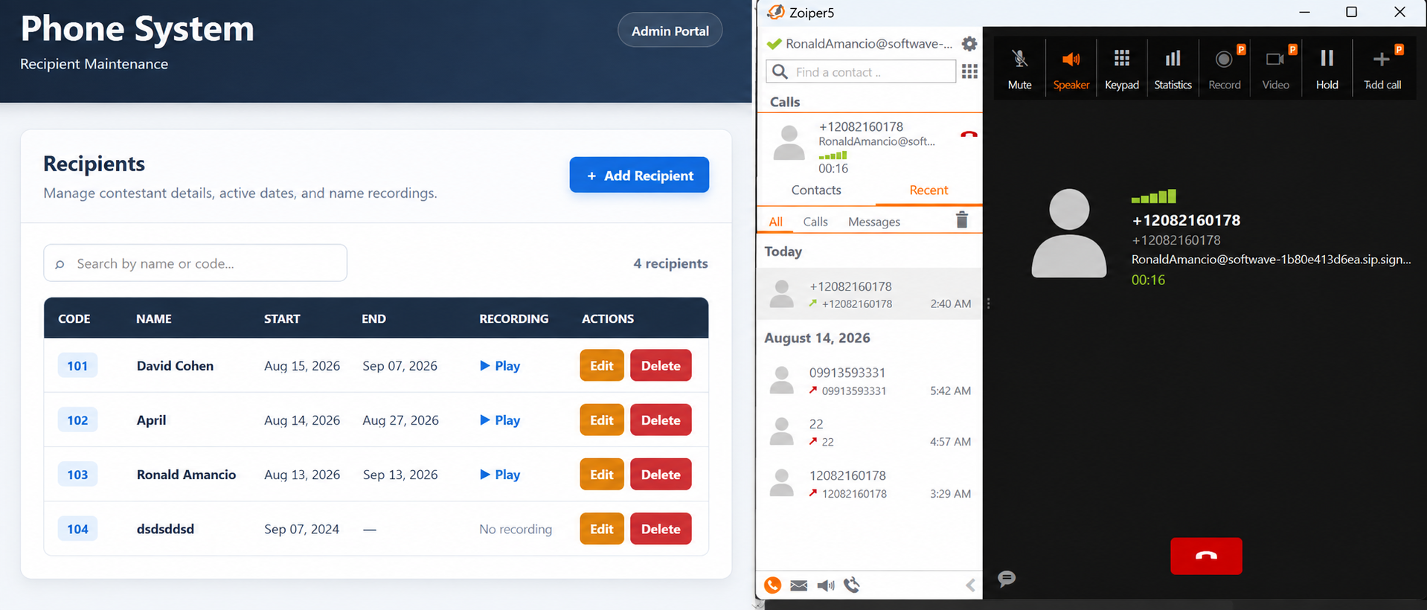Screen dimensions: 1427x610
Task: Click the Find a contact search field
Action: click(861, 72)
